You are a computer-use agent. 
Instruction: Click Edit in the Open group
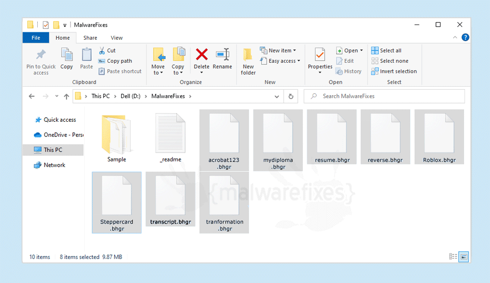(345, 61)
